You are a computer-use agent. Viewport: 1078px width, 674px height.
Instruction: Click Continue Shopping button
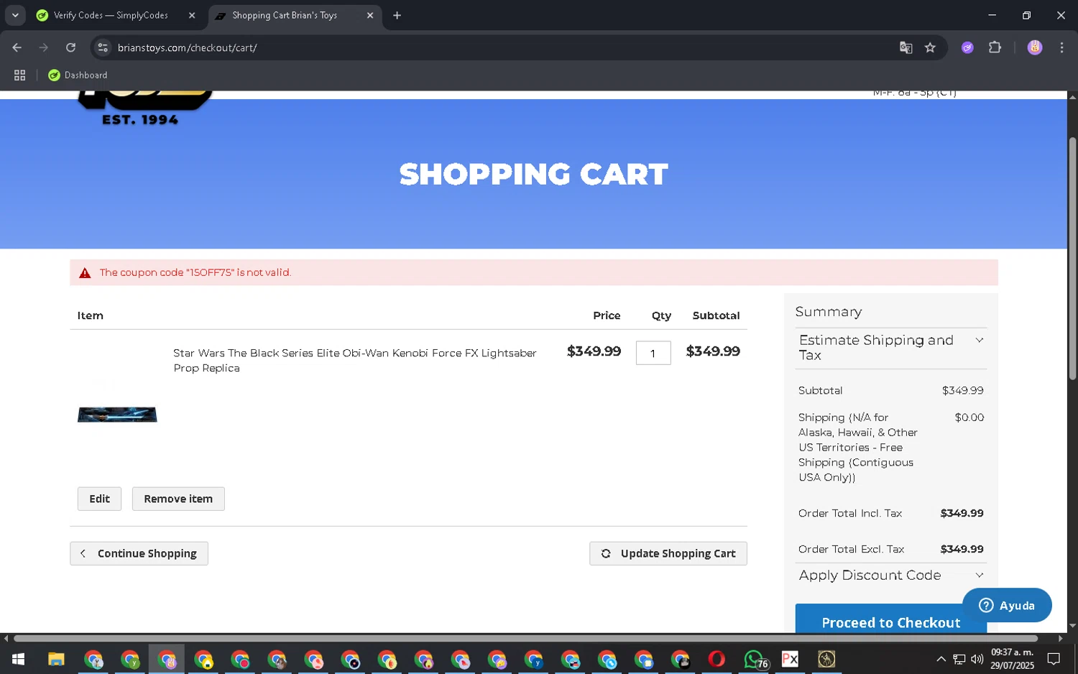coord(139,553)
